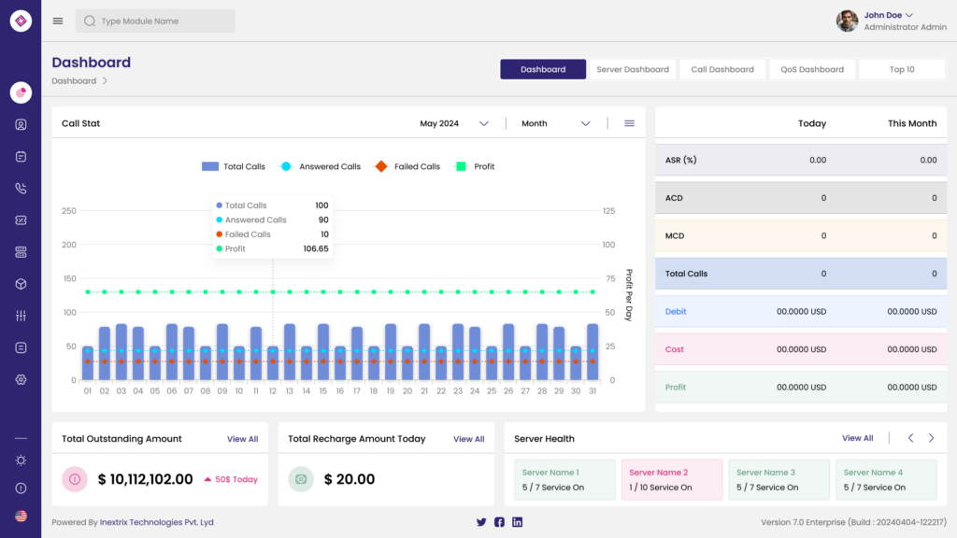Switch to Server Dashboard tab
Image resolution: width=957 pixels, height=538 pixels.
click(633, 69)
